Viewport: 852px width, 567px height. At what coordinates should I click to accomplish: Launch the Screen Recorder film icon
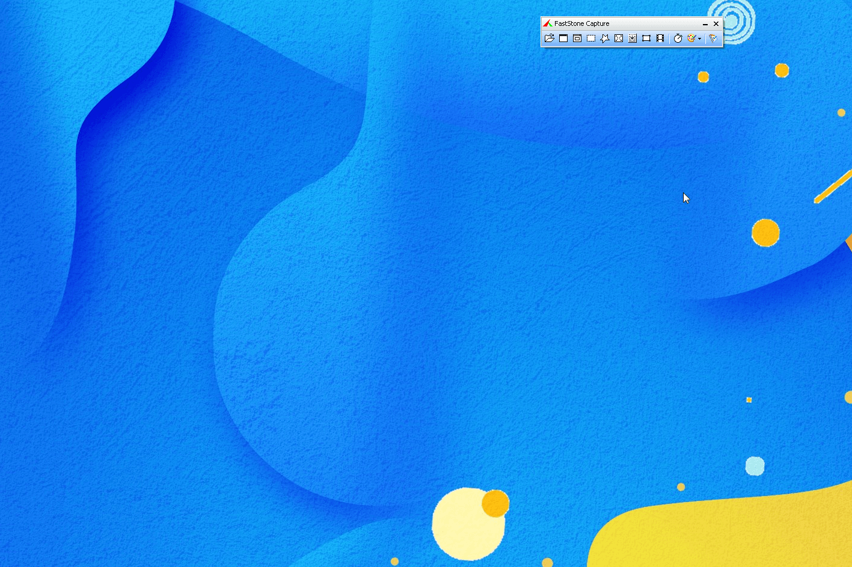[660, 38]
